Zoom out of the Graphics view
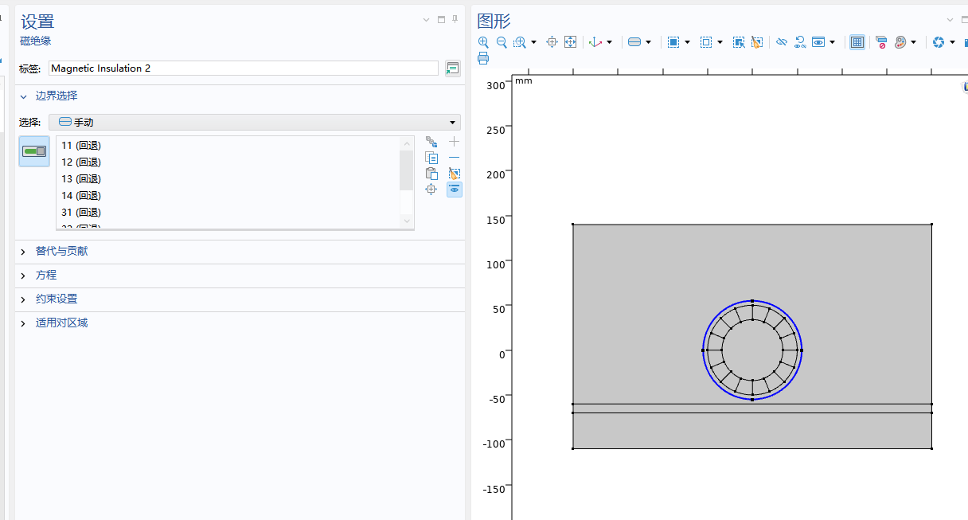968x520 pixels. coord(502,42)
